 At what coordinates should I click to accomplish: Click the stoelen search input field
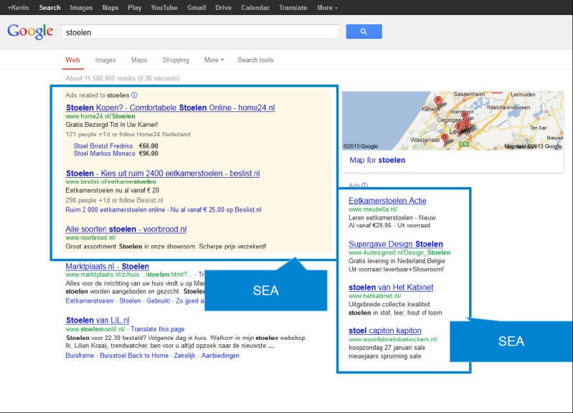point(199,32)
